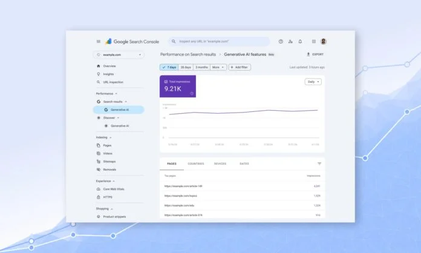Open Generative AI under Discover
Viewport: 421px width, 253px height.
tap(119, 126)
